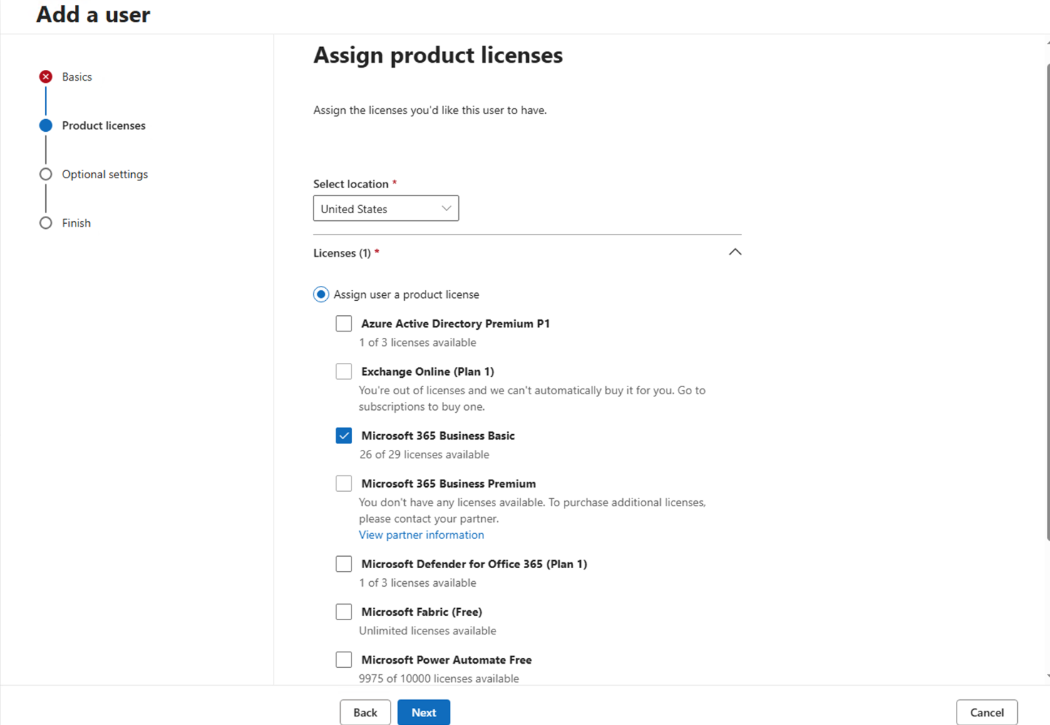Image resolution: width=1050 pixels, height=725 pixels.
Task: Cancel adding the user
Action: pos(987,712)
